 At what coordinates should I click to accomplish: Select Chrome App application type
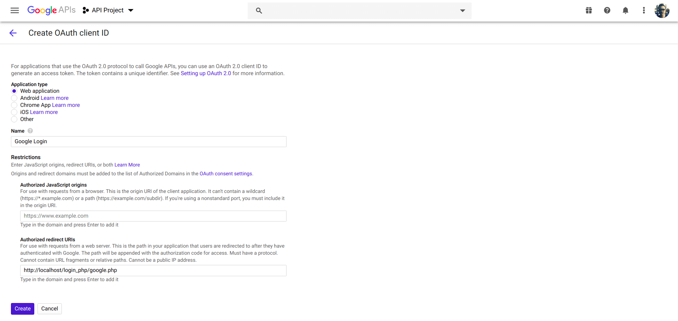14,105
